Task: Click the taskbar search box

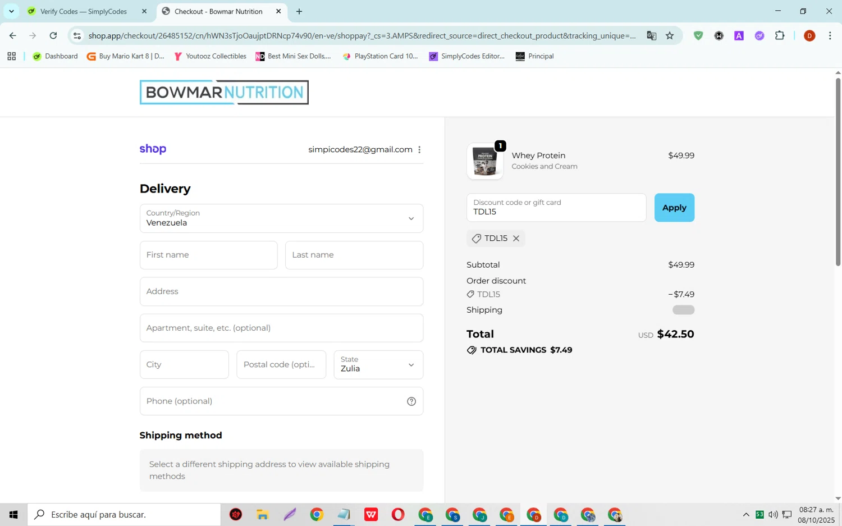Action: pyautogui.click(x=124, y=514)
